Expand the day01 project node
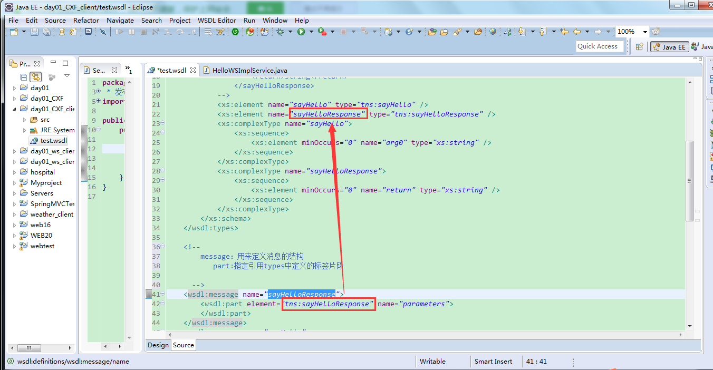 point(14,88)
